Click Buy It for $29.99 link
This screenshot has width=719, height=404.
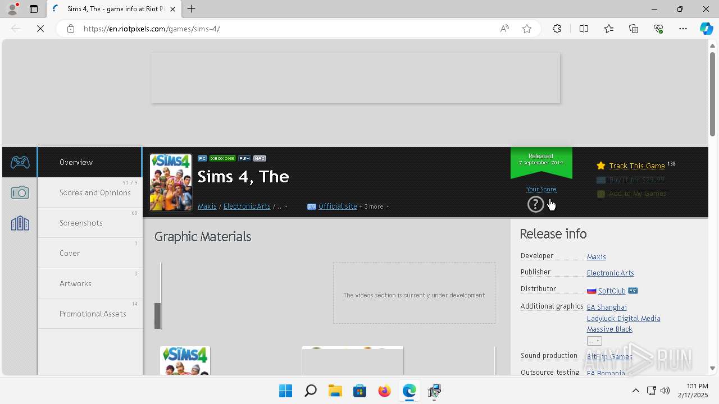637,180
